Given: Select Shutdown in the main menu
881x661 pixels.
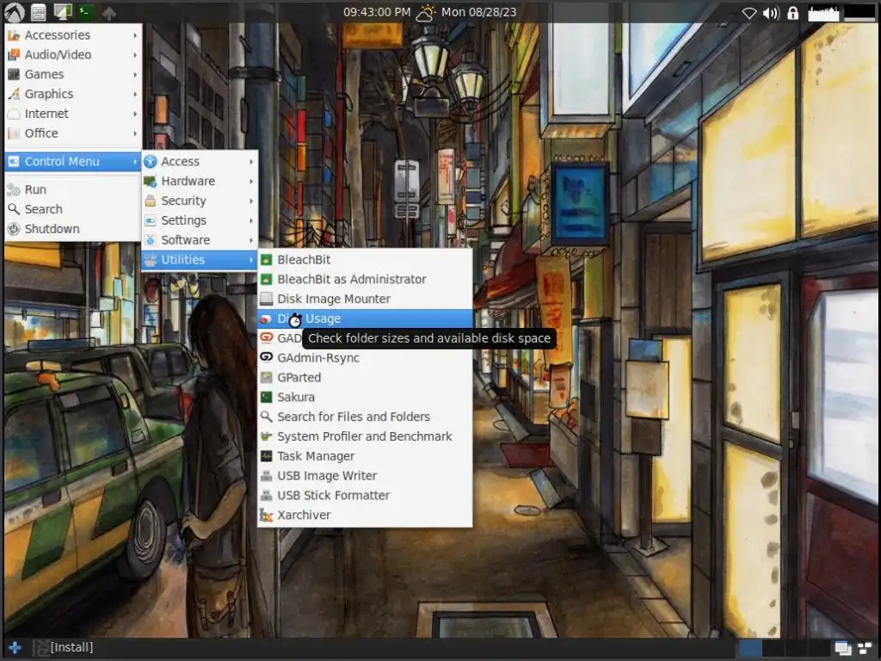Looking at the screenshot, I should (x=72, y=229).
